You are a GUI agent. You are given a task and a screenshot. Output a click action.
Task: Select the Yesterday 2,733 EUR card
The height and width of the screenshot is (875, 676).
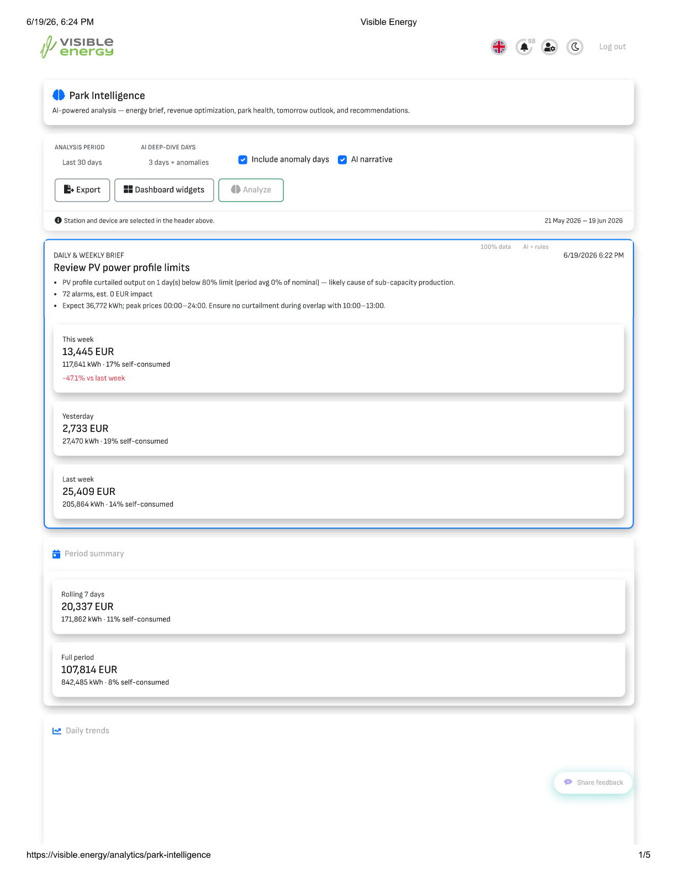[x=339, y=429]
